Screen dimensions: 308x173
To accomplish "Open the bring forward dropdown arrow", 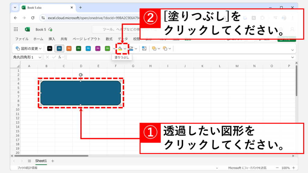I will point(159,49).
